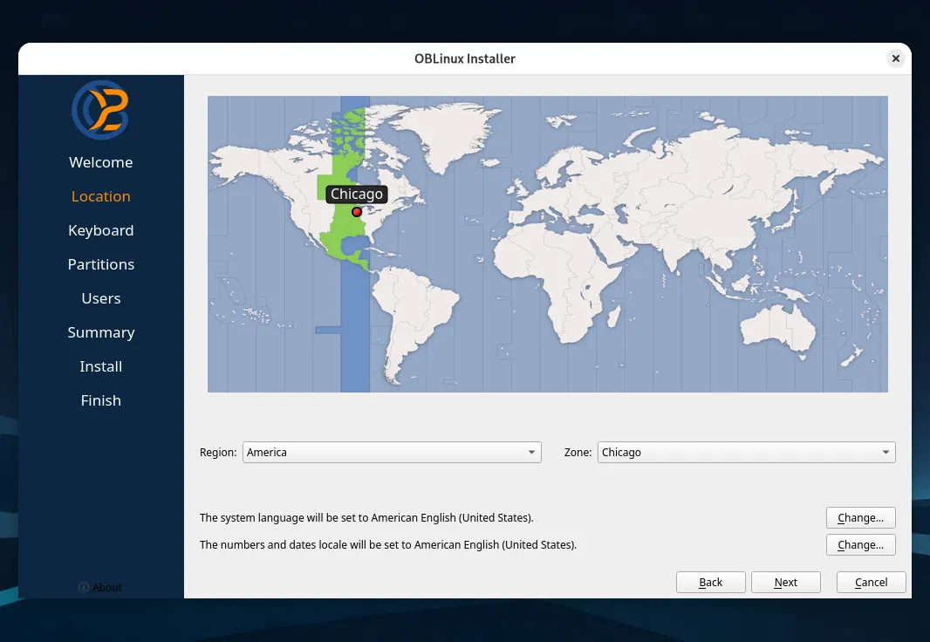Click the Chicago label on the map
This screenshot has width=930, height=642.
tap(357, 194)
